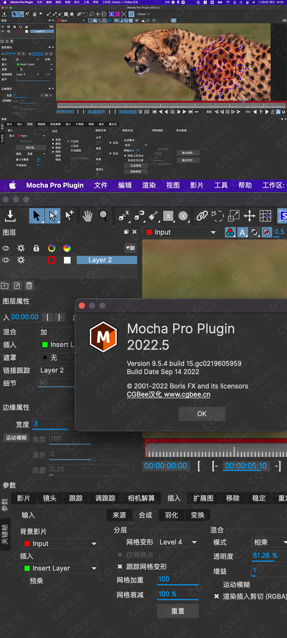Click the white matte swatch of Layer 2
287x638 pixels.
point(67,260)
